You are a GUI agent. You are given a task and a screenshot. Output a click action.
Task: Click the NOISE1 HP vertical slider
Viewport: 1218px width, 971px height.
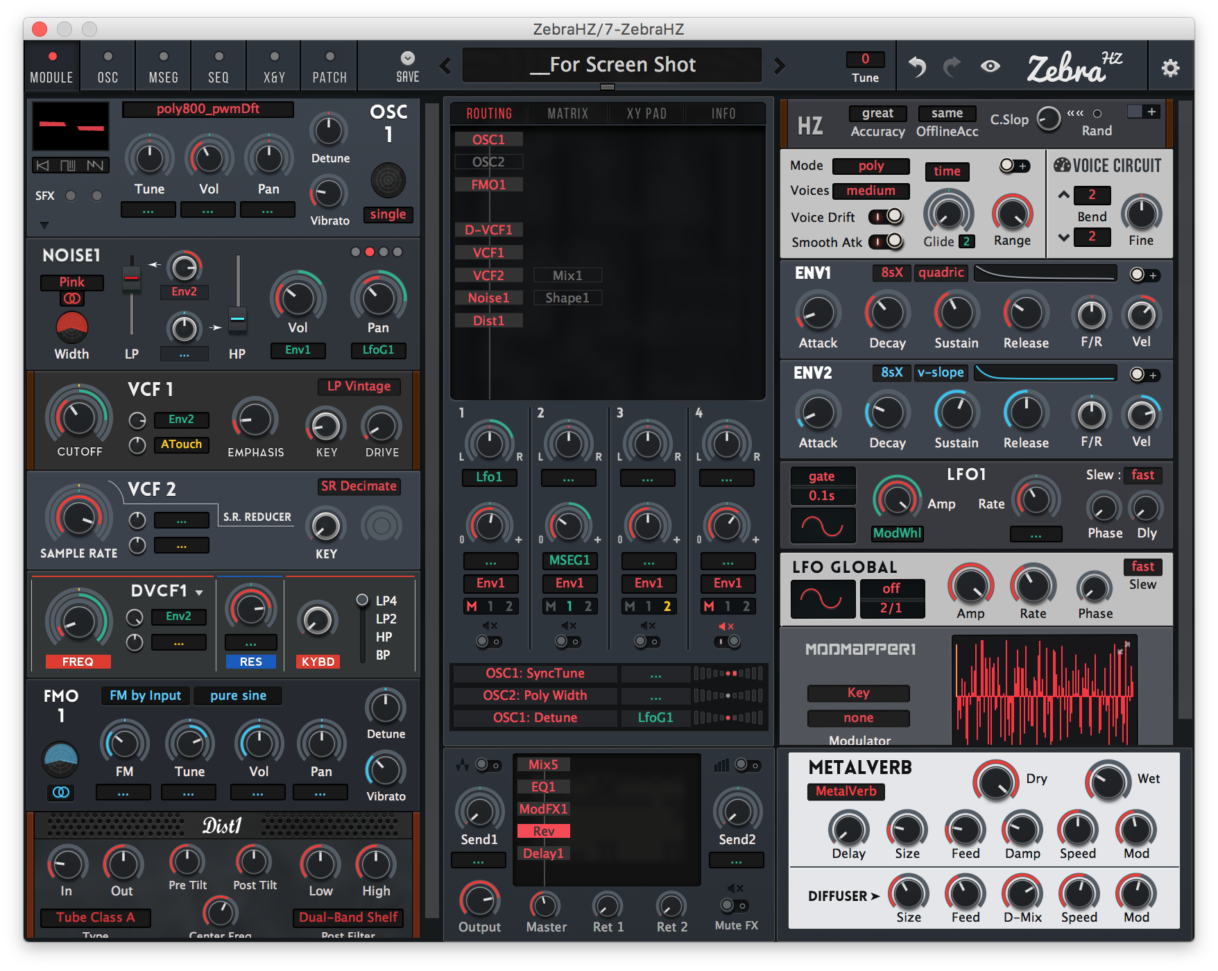[237, 295]
